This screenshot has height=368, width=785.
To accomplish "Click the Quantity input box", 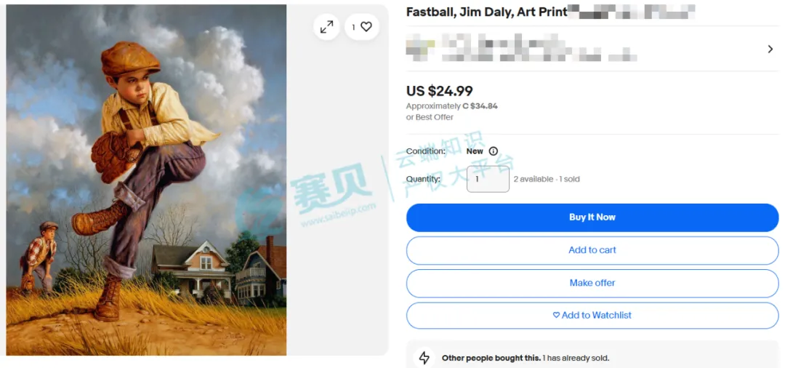I will click(488, 179).
